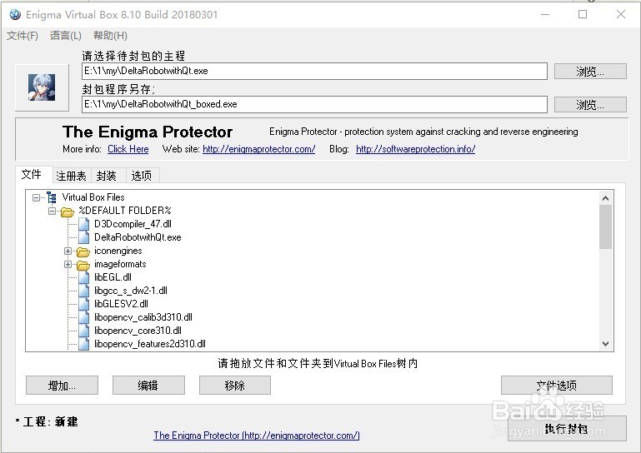This screenshot has height=453, width=641.
Task: Minimize the Enigma Virtual Box window
Action: click(545, 14)
